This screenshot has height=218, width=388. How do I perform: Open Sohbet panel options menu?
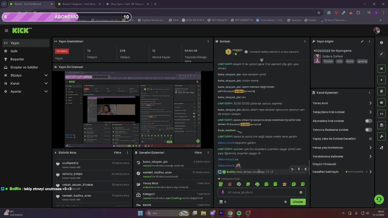(x=305, y=41)
